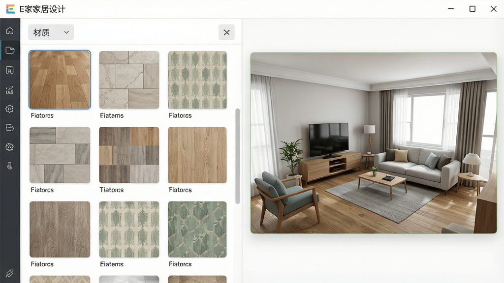Pick the Tiatoms mixed wood patchwork thumbnail
504x283 pixels.
pyautogui.click(x=129, y=155)
